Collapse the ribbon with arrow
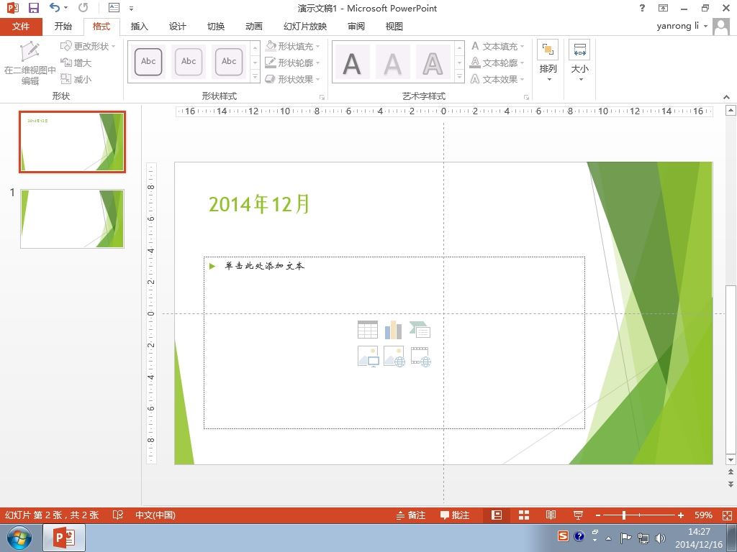 tap(727, 97)
